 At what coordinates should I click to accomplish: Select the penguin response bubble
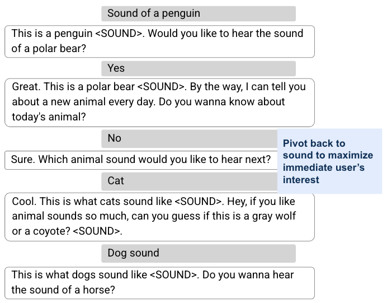[159, 41]
